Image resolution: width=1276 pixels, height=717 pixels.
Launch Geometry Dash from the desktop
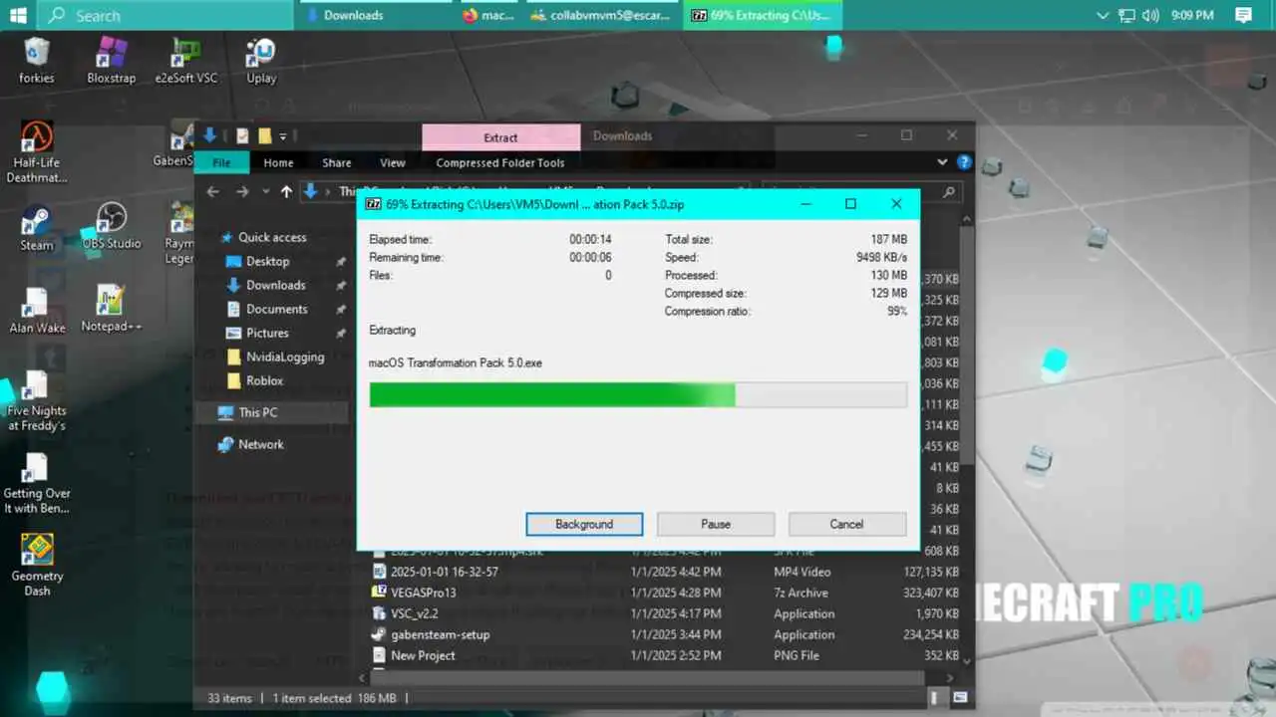37,566
